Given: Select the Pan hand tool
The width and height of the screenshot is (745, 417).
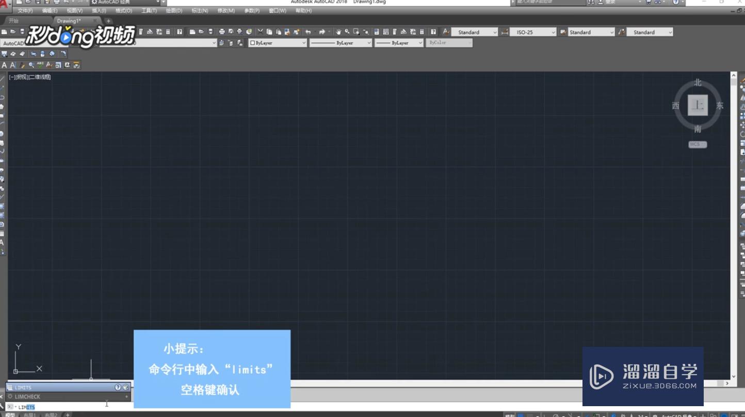Looking at the screenshot, I should click(x=338, y=32).
